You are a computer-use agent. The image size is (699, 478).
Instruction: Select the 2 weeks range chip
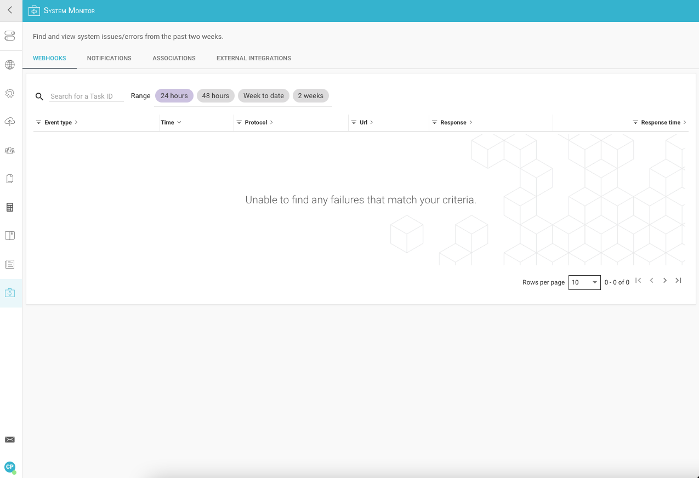click(x=311, y=96)
